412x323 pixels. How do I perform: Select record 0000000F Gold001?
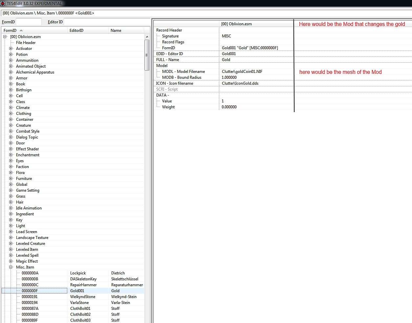[73, 291]
